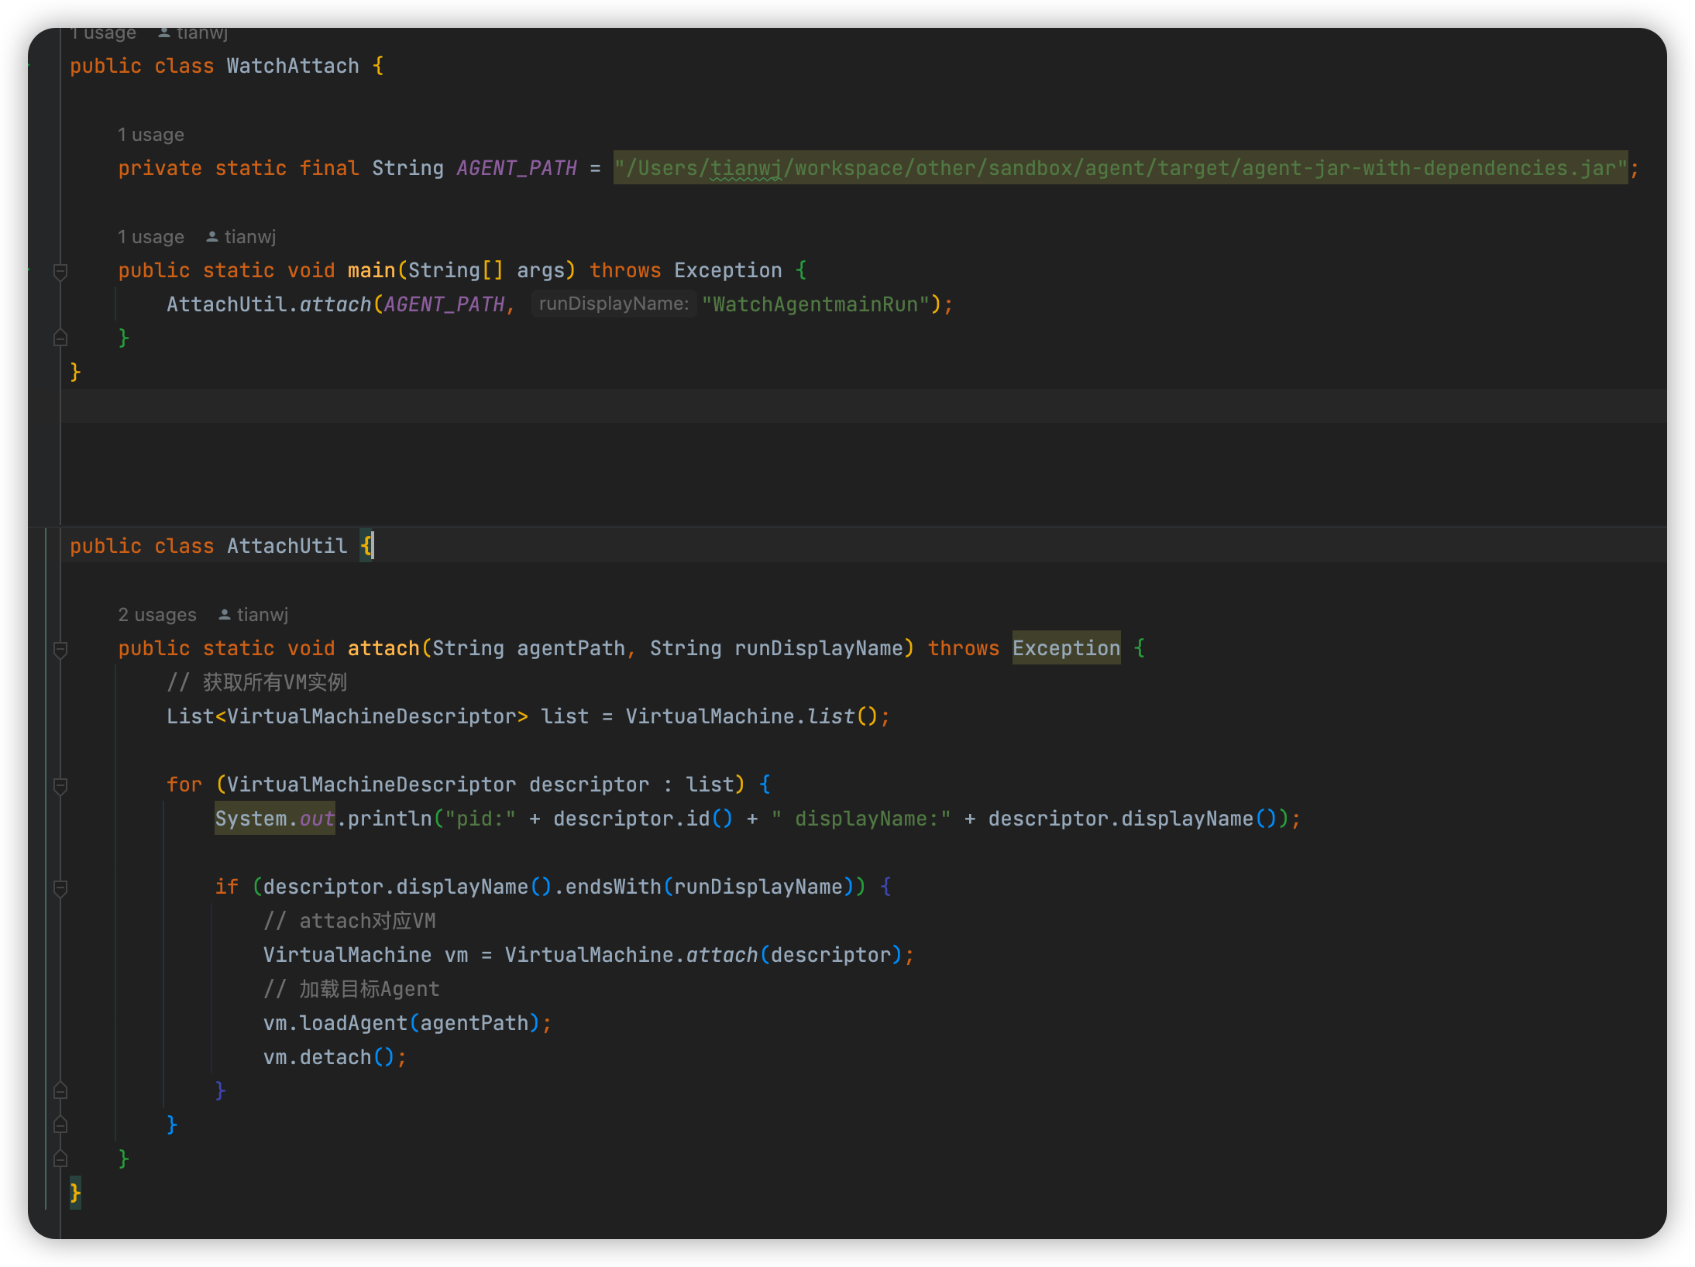The height and width of the screenshot is (1267, 1695).
Task: Click vm.loadAgent(agentPath) statement
Action: pos(407,1023)
